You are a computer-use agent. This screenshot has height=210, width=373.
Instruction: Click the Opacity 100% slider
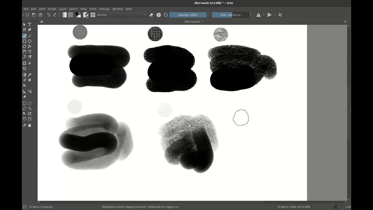188,15
